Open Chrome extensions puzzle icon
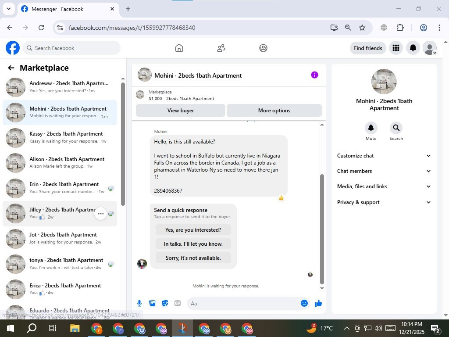 pos(400,28)
